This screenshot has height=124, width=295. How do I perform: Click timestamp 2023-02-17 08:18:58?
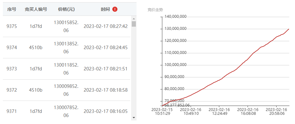106,90
